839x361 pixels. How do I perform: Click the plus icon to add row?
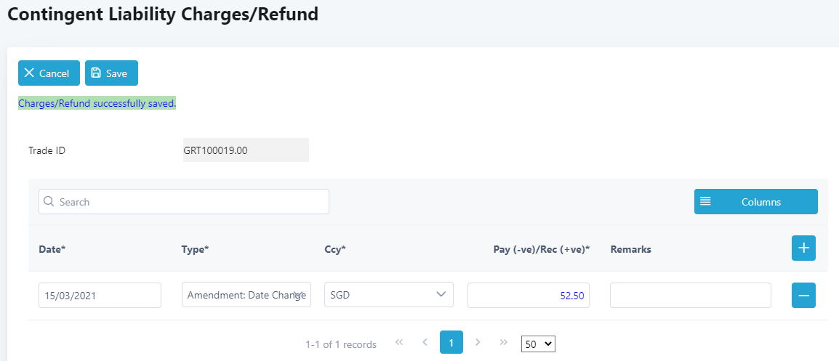(803, 248)
